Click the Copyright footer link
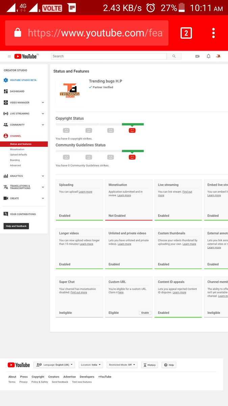Screen dimensions: 228x406 click(38, 377)
